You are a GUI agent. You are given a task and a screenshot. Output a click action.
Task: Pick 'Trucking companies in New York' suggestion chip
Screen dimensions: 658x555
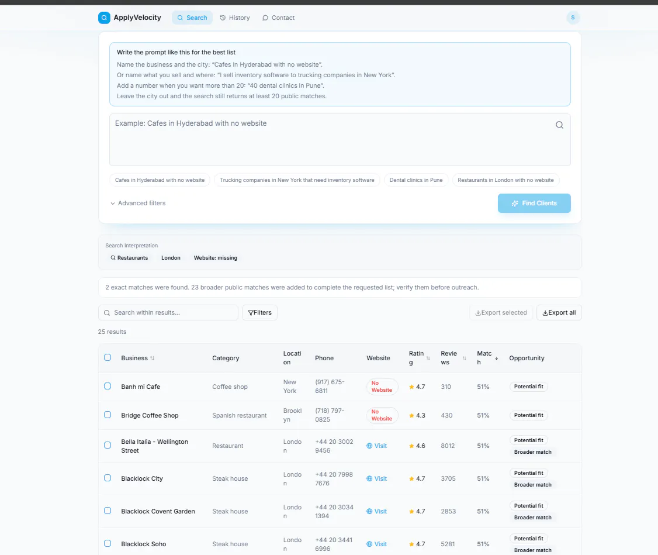(x=297, y=180)
